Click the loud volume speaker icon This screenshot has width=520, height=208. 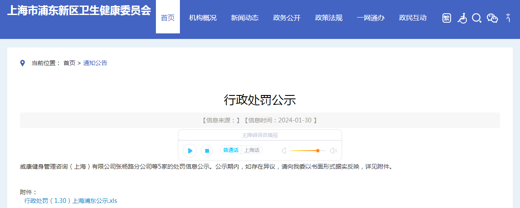(333, 151)
